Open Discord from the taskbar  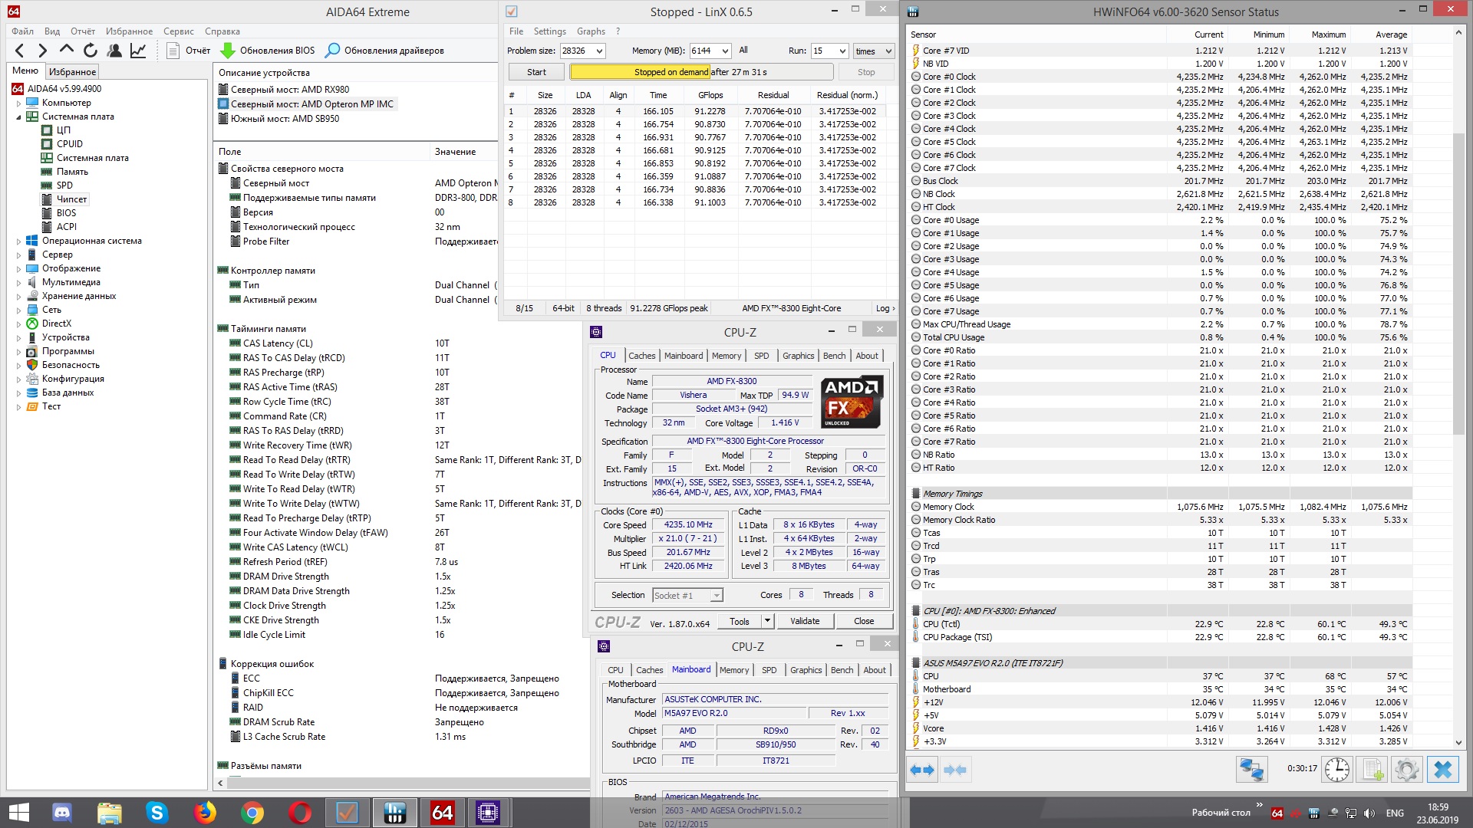[x=61, y=812]
